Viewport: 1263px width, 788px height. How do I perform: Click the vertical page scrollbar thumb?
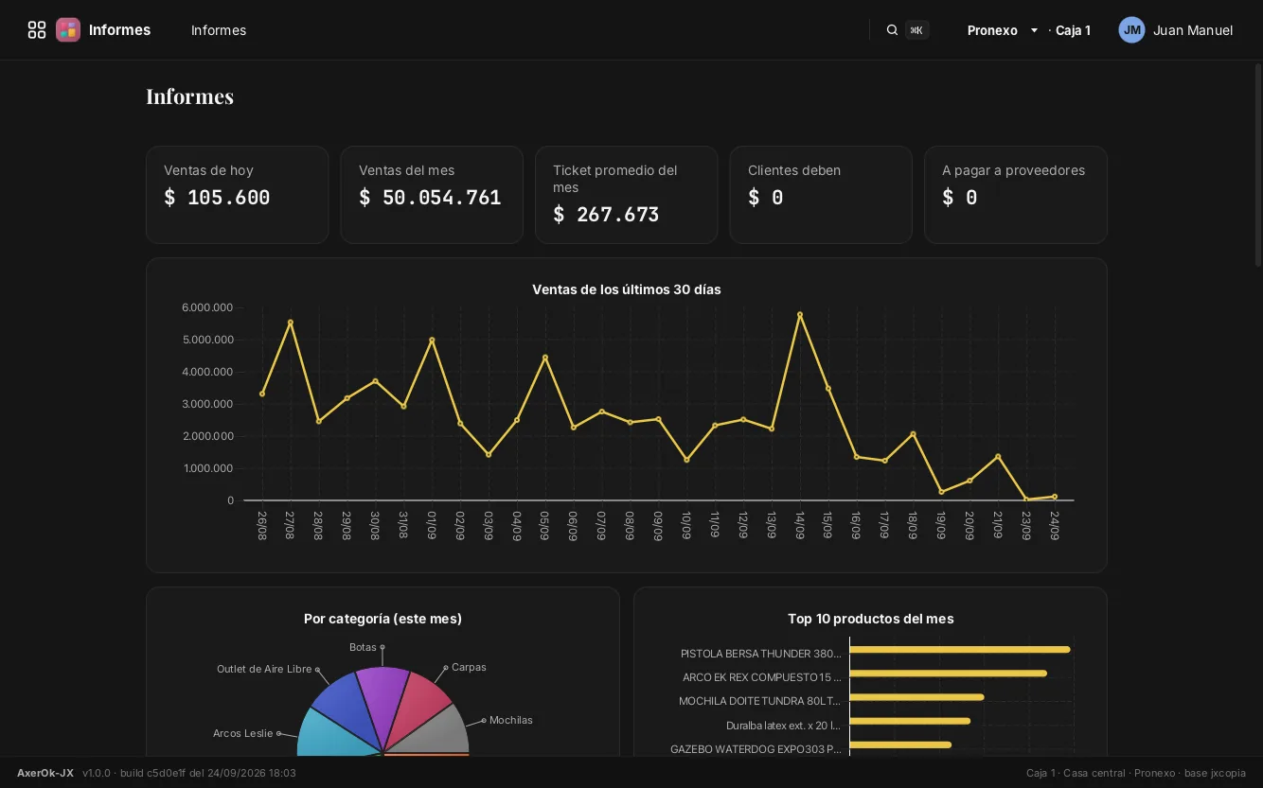(x=1258, y=166)
